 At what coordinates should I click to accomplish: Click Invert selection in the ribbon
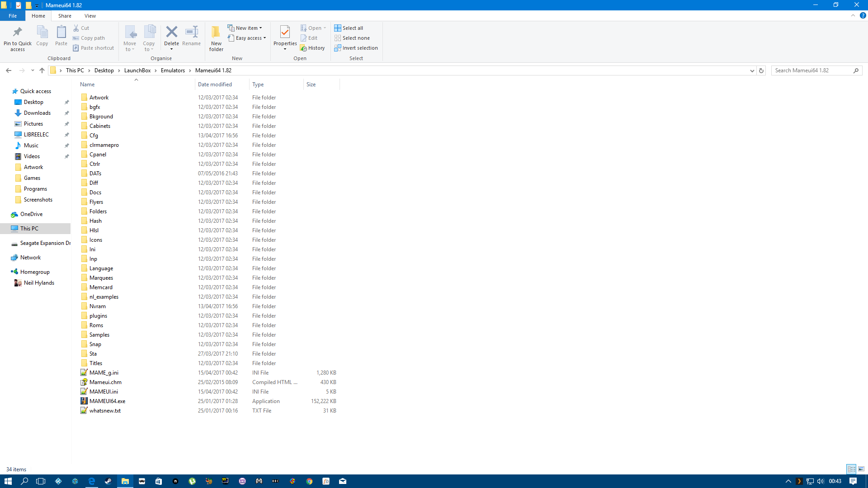point(356,48)
